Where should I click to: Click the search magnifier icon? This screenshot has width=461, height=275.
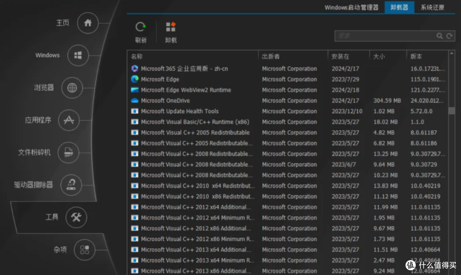point(440,36)
